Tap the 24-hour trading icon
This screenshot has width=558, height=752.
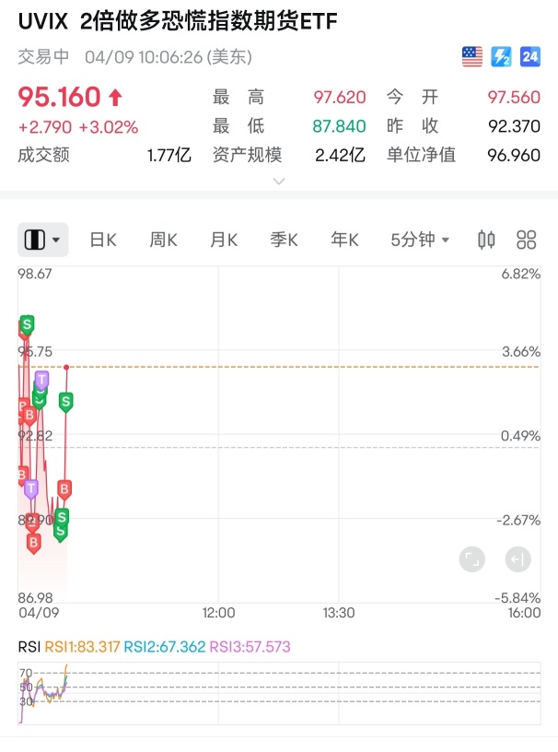tap(529, 57)
